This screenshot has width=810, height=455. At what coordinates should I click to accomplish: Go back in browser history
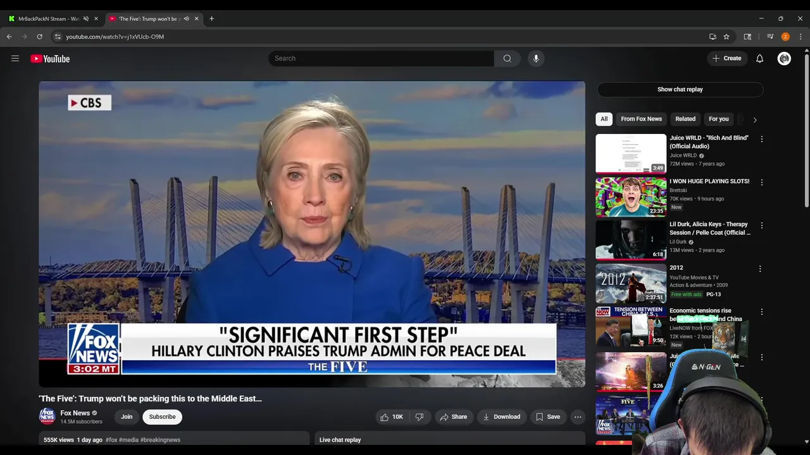click(9, 37)
